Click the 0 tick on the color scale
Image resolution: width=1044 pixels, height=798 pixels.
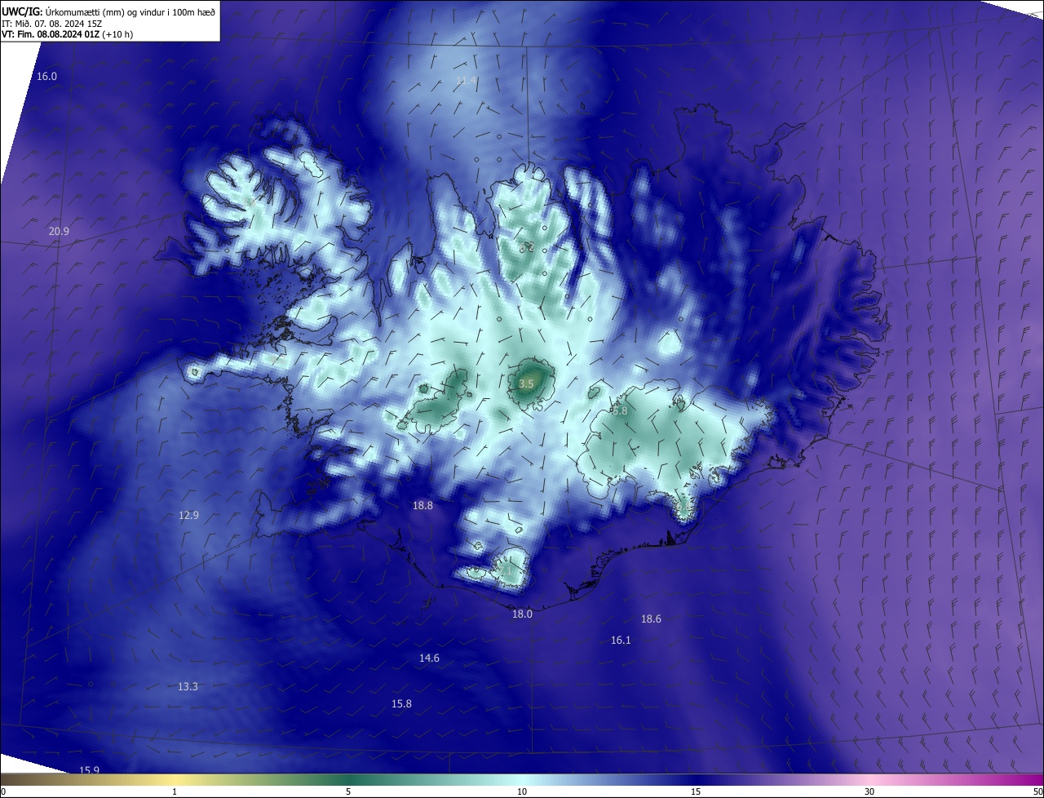point(3,791)
